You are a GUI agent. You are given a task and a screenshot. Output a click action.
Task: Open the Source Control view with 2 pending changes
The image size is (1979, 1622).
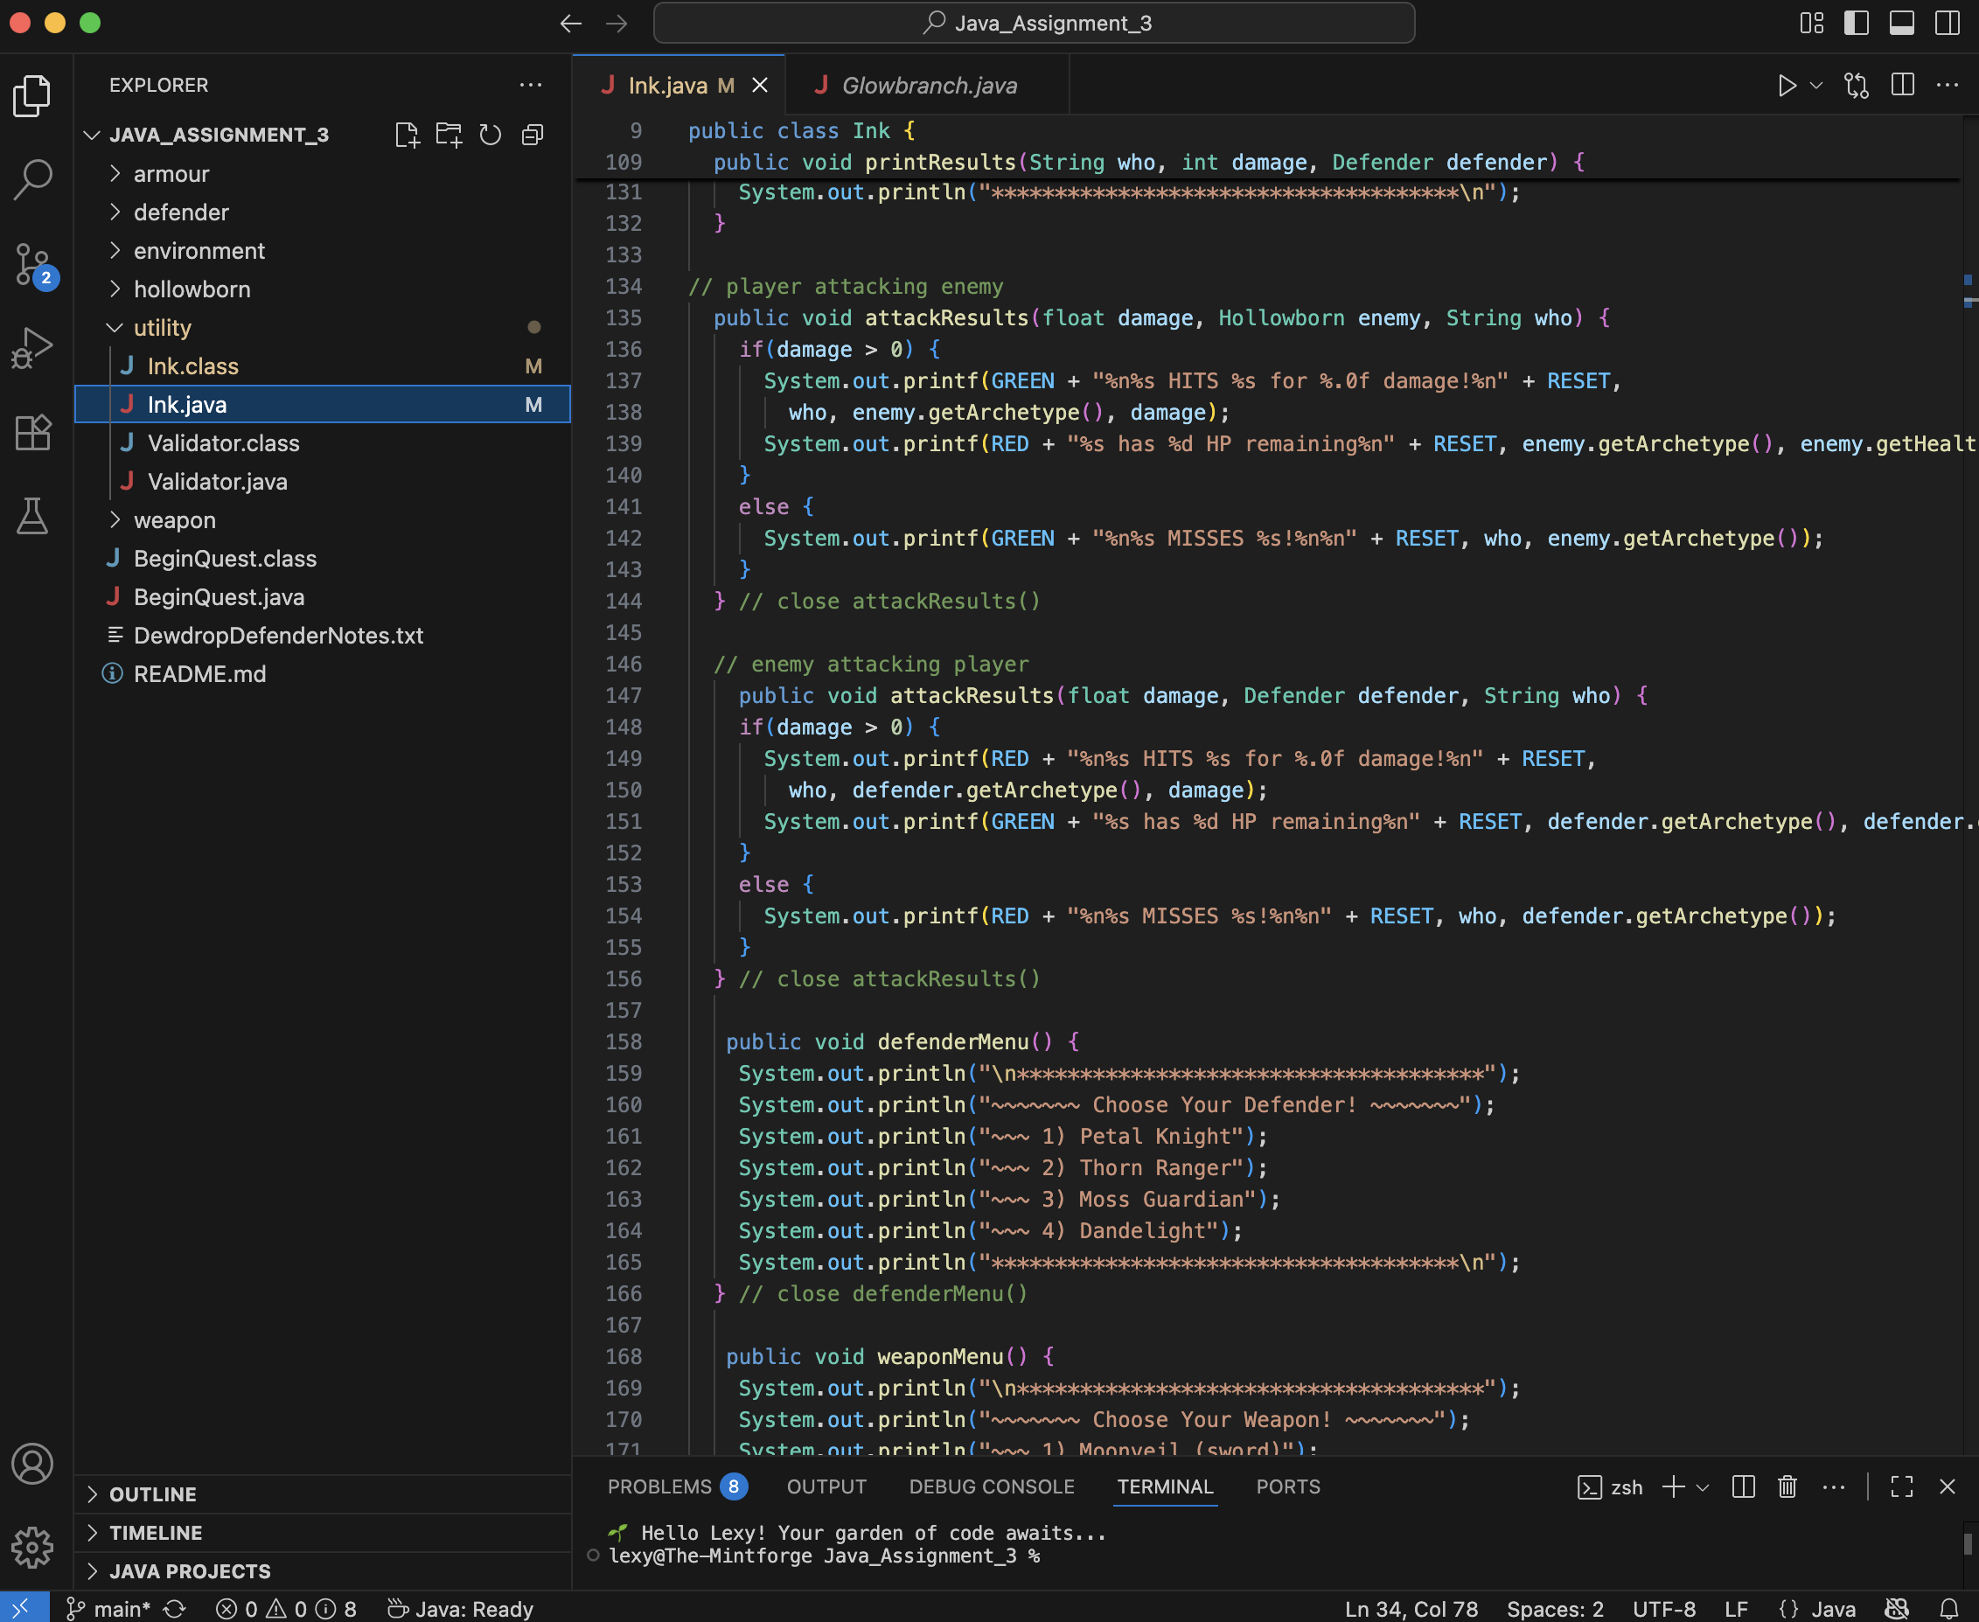click(x=32, y=263)
